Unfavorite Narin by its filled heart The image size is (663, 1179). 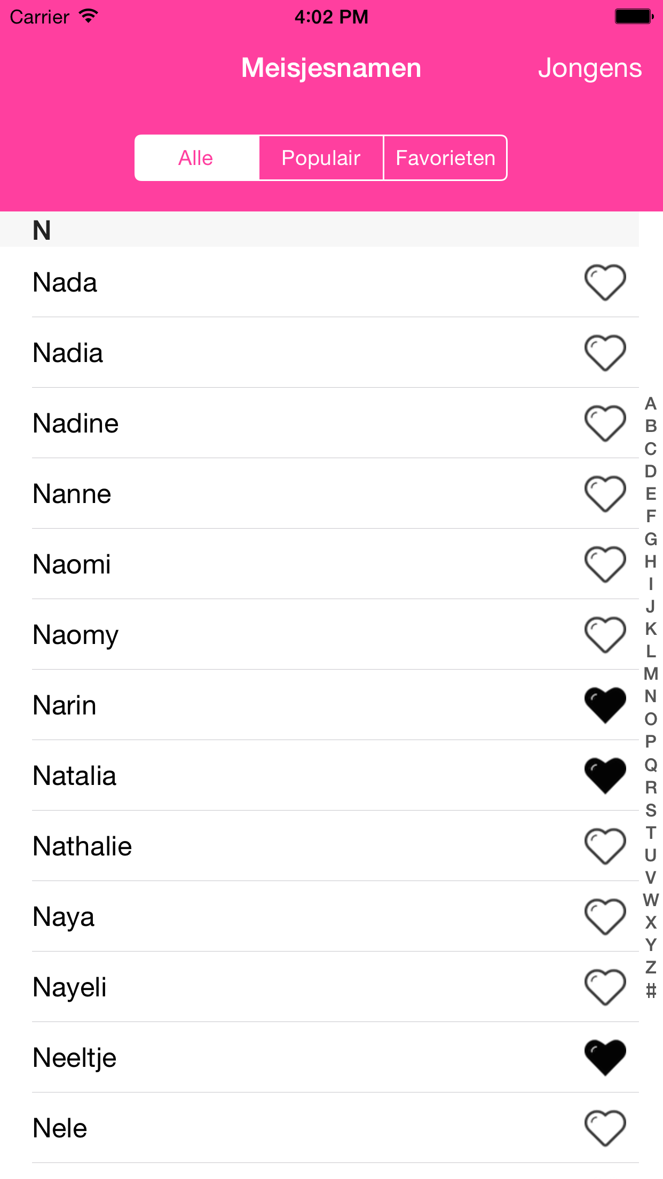click(605, 705)
